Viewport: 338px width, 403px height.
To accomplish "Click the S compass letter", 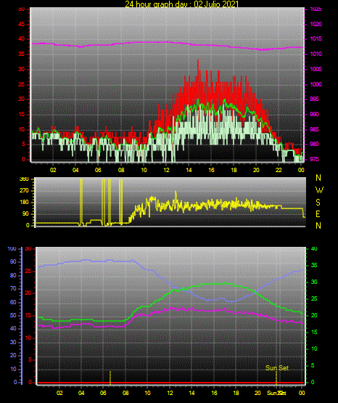I will tap(318, 203).
